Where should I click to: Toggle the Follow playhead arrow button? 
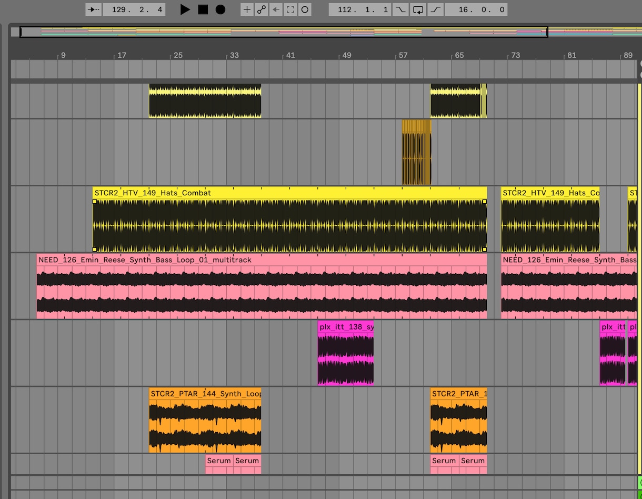94,9
